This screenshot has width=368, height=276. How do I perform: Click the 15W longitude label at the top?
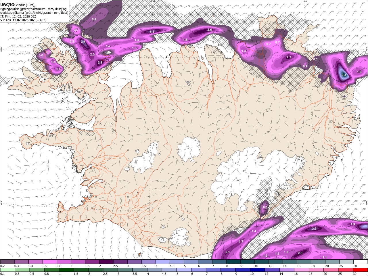point(304,1)
